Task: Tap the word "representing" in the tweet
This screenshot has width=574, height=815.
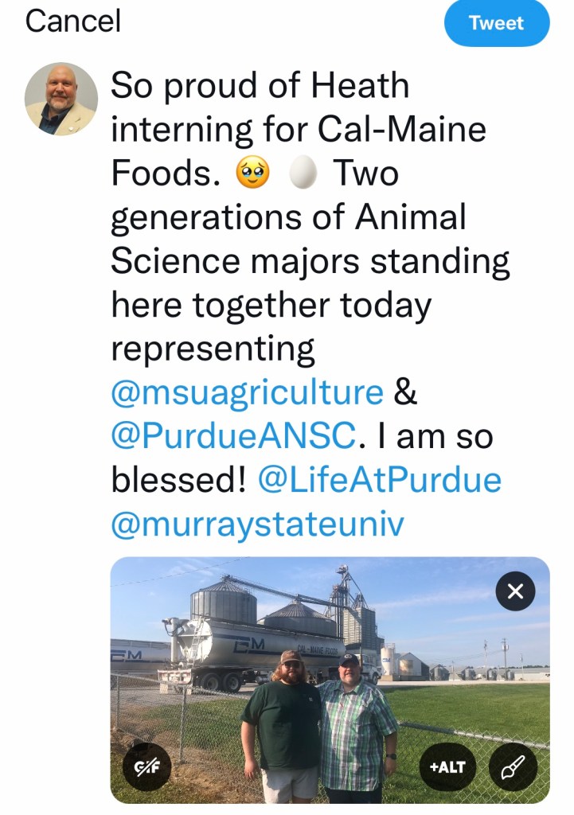Action: 213,350
